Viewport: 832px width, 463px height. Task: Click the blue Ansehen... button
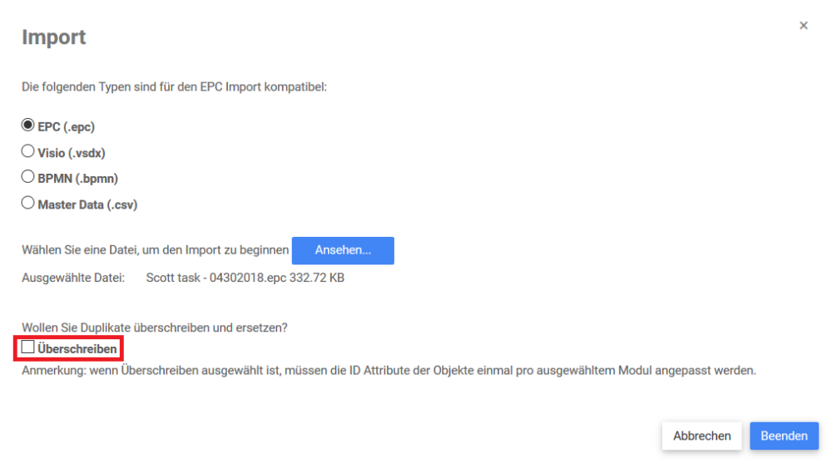tap(343, 250)
